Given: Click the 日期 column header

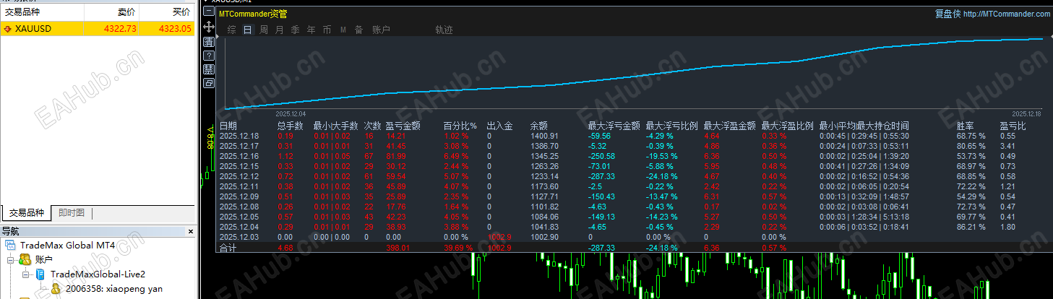Looking at the screenshot, I should (x=228, y=126).
